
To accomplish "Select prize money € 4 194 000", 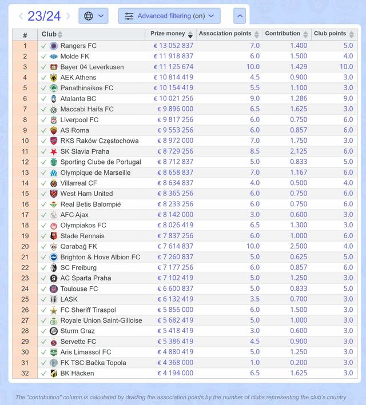I will [176, 373].
